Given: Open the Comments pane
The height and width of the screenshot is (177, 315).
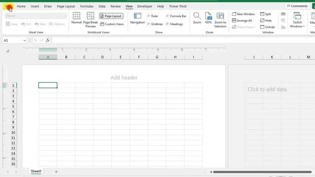Looking at the screenshot, I should click(297, 6).
